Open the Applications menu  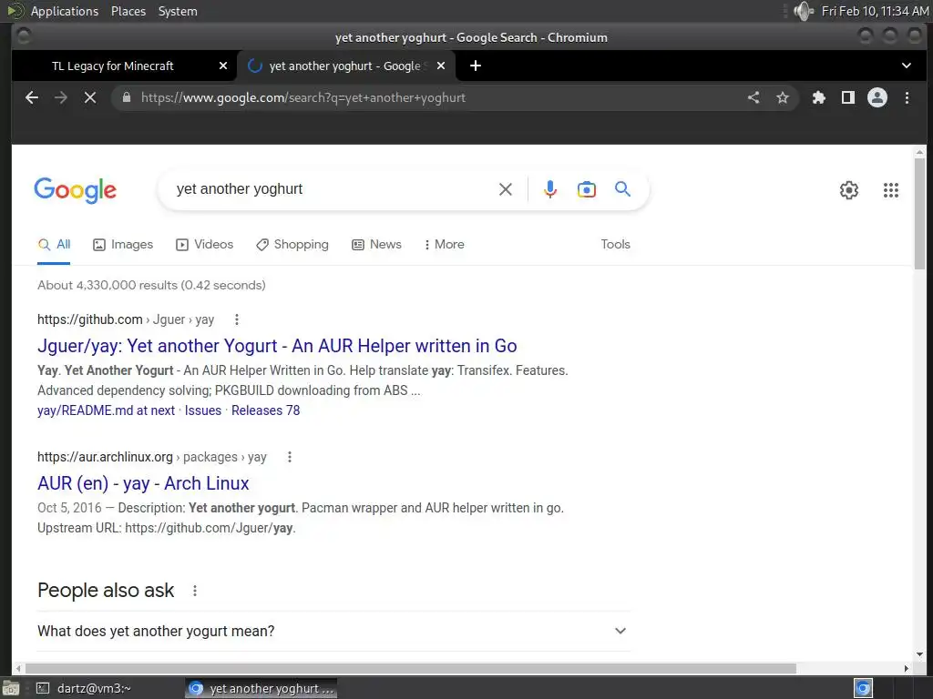[65, 11]
